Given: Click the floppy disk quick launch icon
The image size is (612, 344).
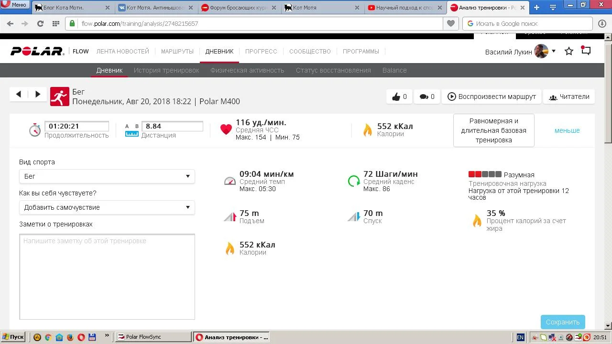Looking at the screenshot, I should (92, 337).
